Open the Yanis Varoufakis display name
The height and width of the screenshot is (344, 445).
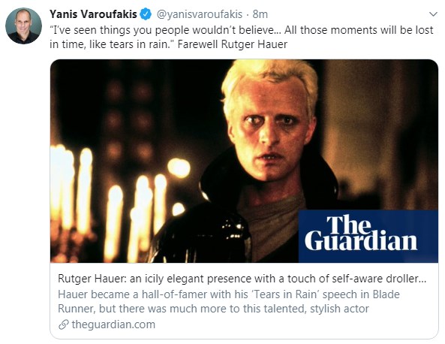(x=93, y=14)
